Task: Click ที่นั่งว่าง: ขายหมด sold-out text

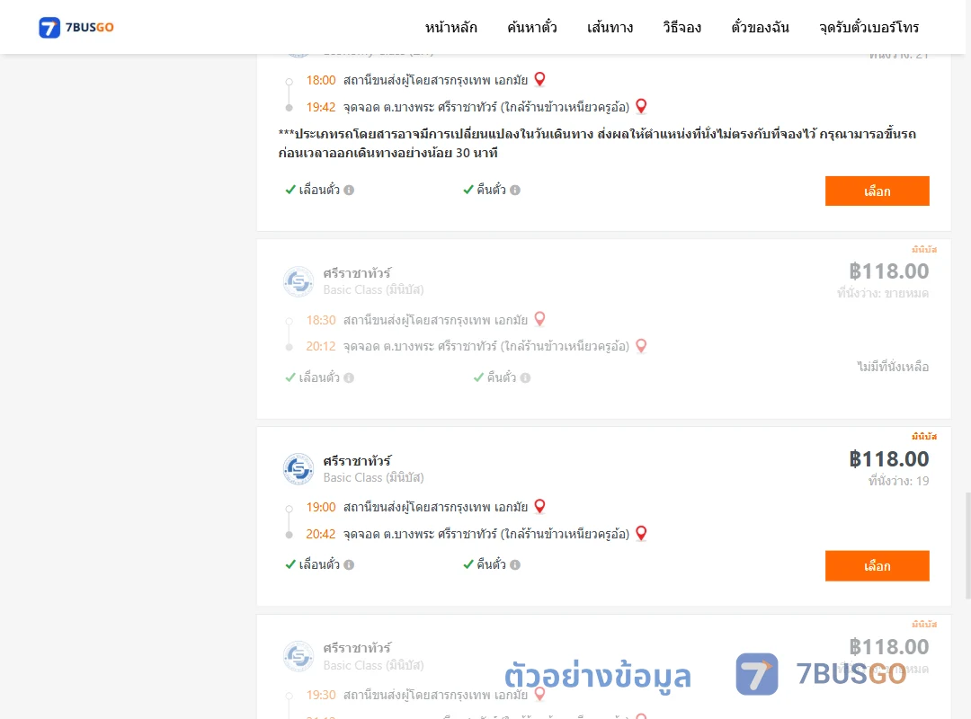Action: pyautogui.click(x=883, y=293)
